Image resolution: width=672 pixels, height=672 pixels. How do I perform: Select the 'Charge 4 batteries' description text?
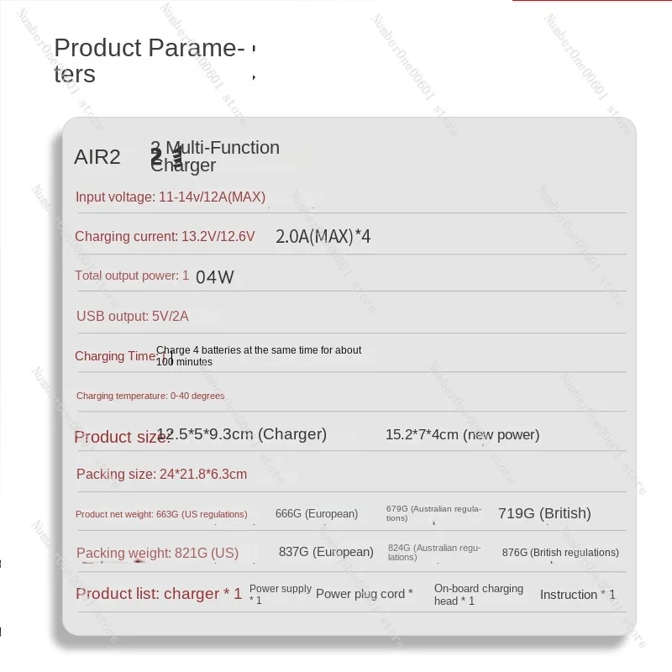tap(259, 355)
